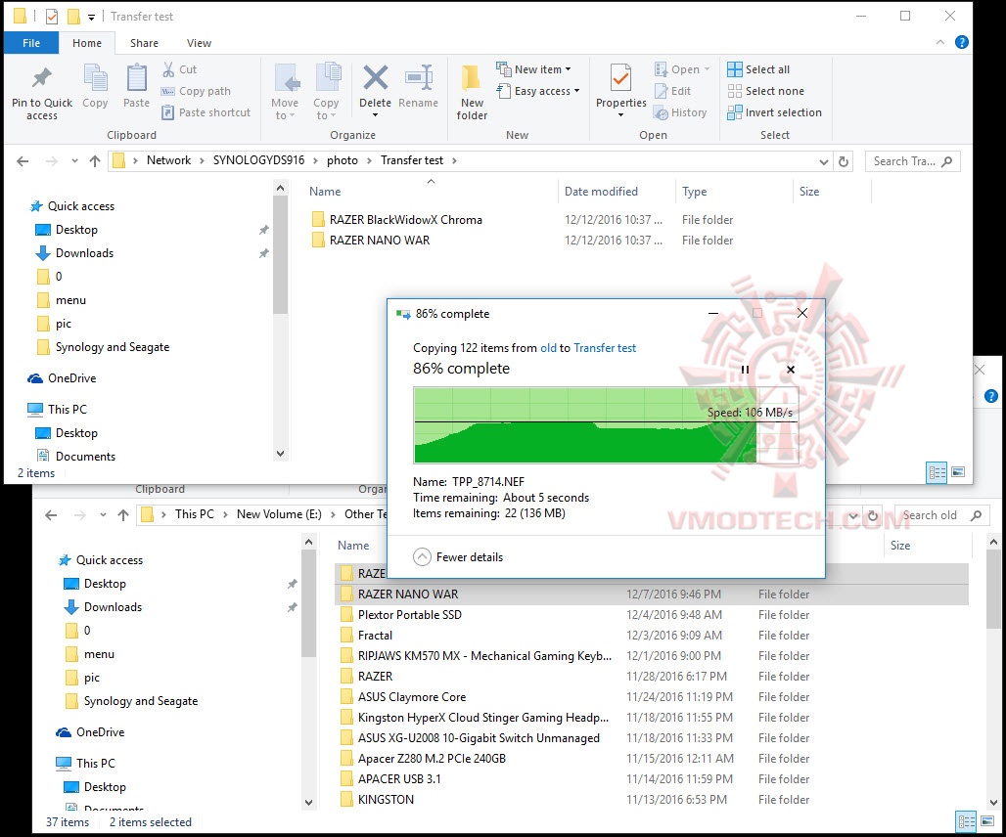Click the Rename ribbon icon
Image resolution: width=1006 pixels, height=837 pixels.
click(418, 78)
